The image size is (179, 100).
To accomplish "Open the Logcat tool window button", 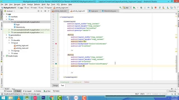I will point(27,91).
